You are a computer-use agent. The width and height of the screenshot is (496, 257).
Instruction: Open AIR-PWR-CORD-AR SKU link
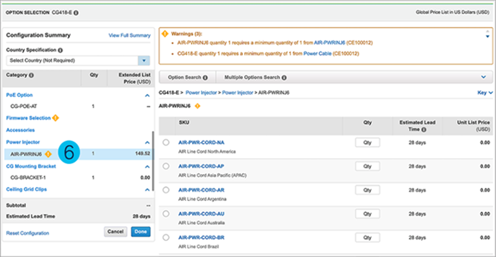tap(201, 190)
